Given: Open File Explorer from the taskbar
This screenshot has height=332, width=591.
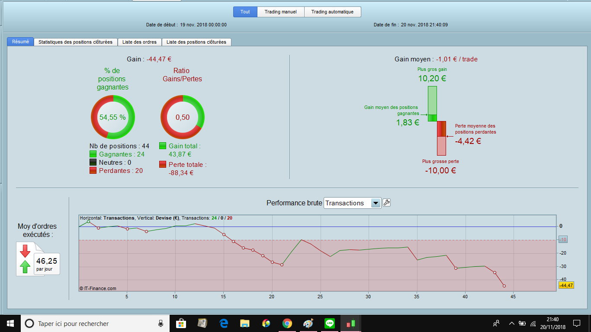Looking at the screenshot, I should pos(245,323).
